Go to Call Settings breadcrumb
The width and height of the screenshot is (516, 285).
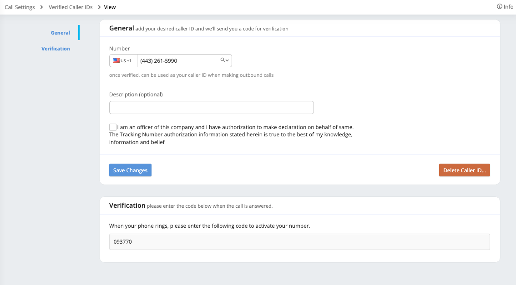(x=20, y=7)
